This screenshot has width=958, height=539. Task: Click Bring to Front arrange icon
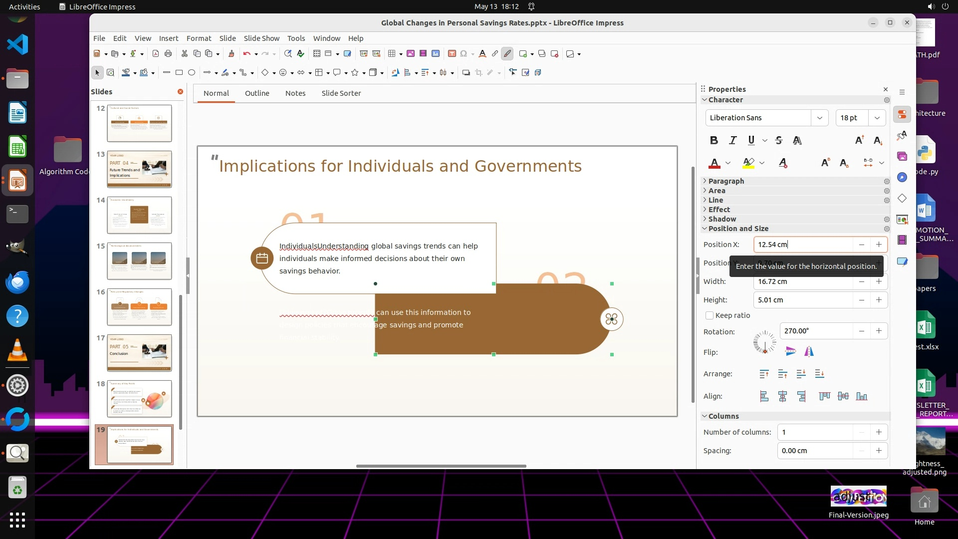click(x=764, y=374)
